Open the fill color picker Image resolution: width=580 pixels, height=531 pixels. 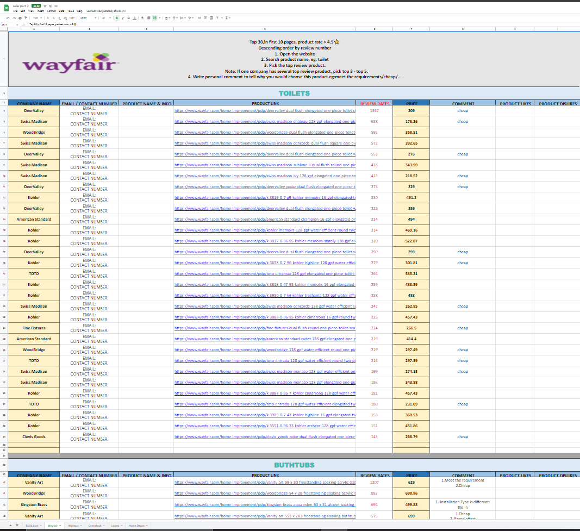coord(142,18)
